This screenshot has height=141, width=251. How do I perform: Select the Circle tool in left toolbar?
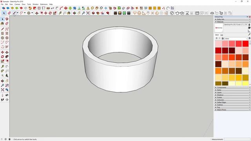click(x=2, y=38)
